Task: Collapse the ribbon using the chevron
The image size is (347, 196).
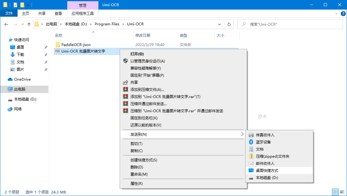Action: click(336, 13)
